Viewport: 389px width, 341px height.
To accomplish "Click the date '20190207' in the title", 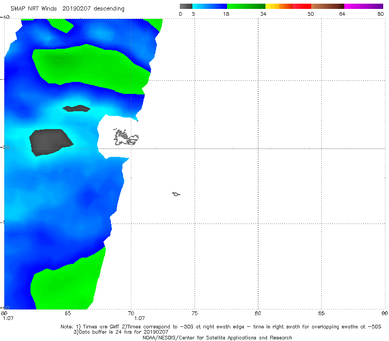I will pyautogui.click(x=76, y=9).
